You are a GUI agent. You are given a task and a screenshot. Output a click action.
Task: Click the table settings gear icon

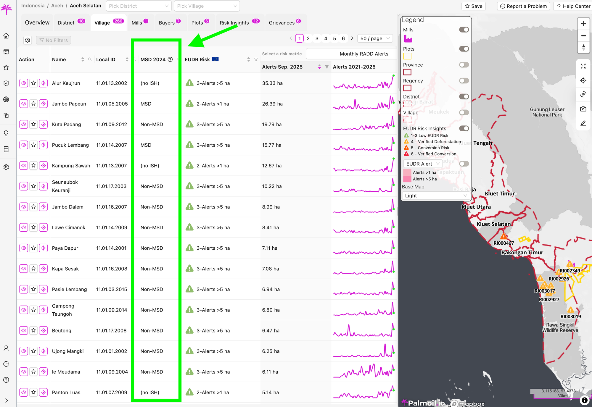28,40
